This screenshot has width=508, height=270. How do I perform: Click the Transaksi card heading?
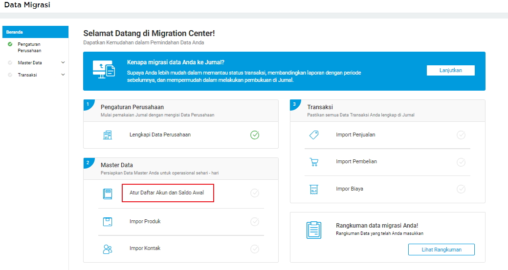320,107
